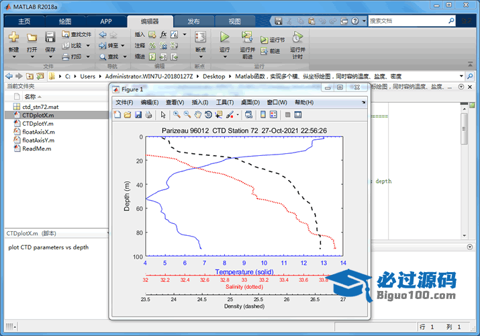The image size is (480, 336).
Task: Open the dropdown arrow under 新建
Action: pos(13,57)
